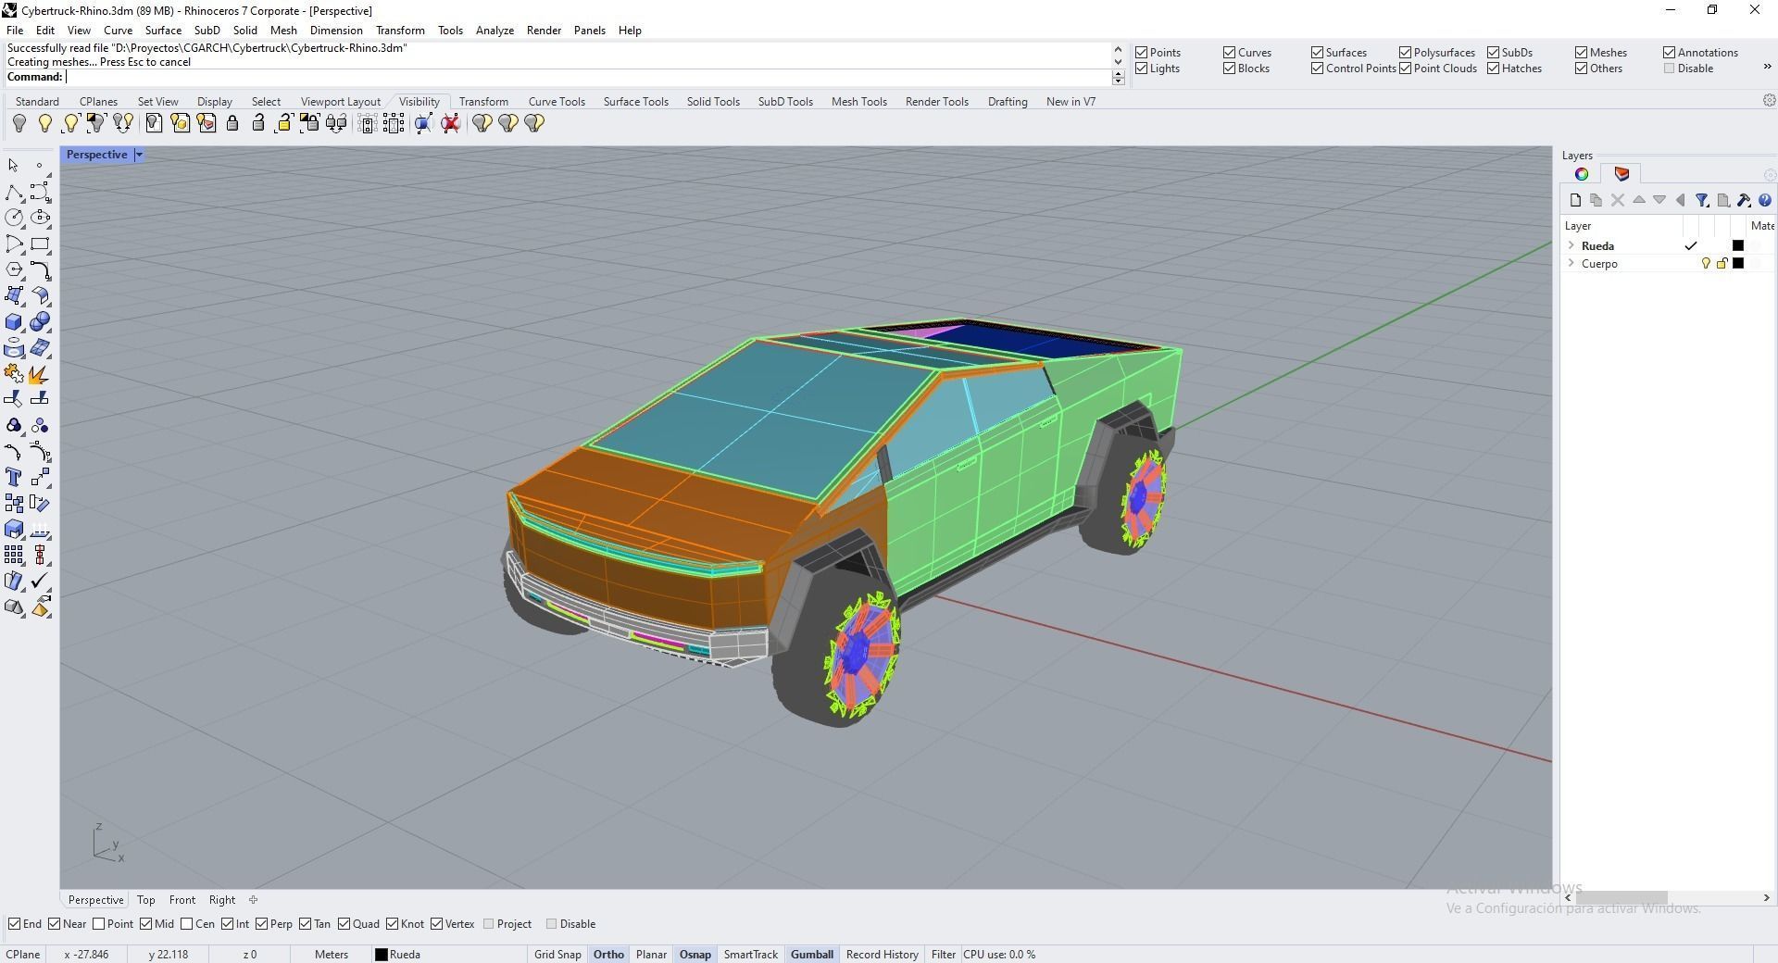Toggle the Project osnap checkbox
Image resolution: width=1778 pixels, height=963 pixels.
point(489,924)
